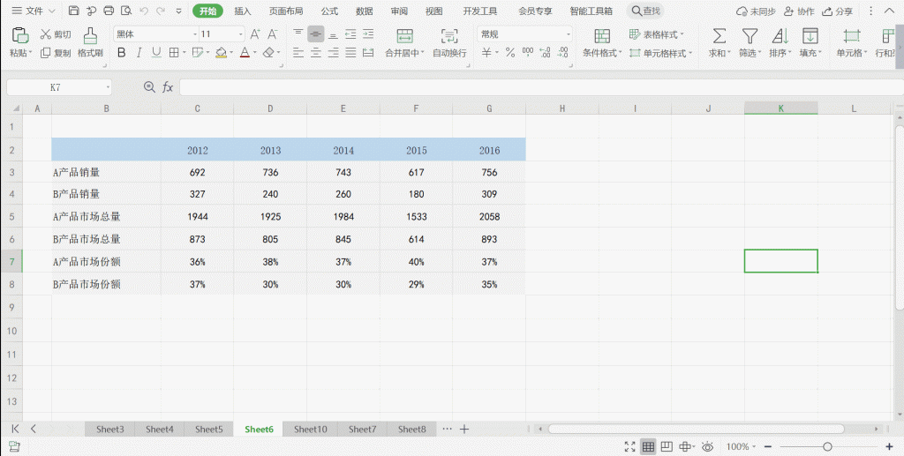904x456 pixels.
Task: Click the thousands separator icon
Action: coord(528,53)
